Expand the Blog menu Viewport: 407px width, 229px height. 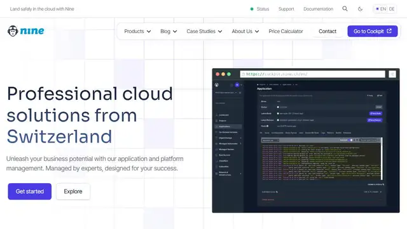169,31
